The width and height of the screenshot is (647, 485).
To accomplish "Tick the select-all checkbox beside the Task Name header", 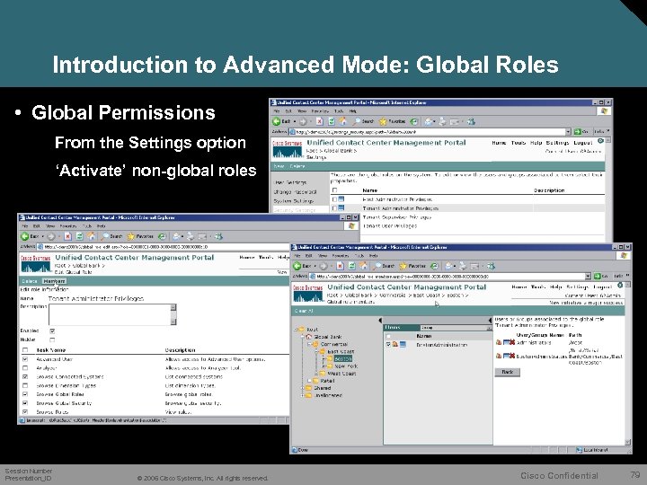I will pos(25,350).
